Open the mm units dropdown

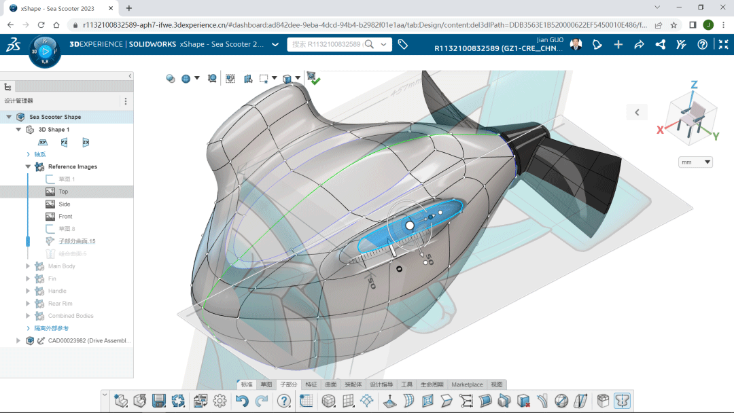695,162
